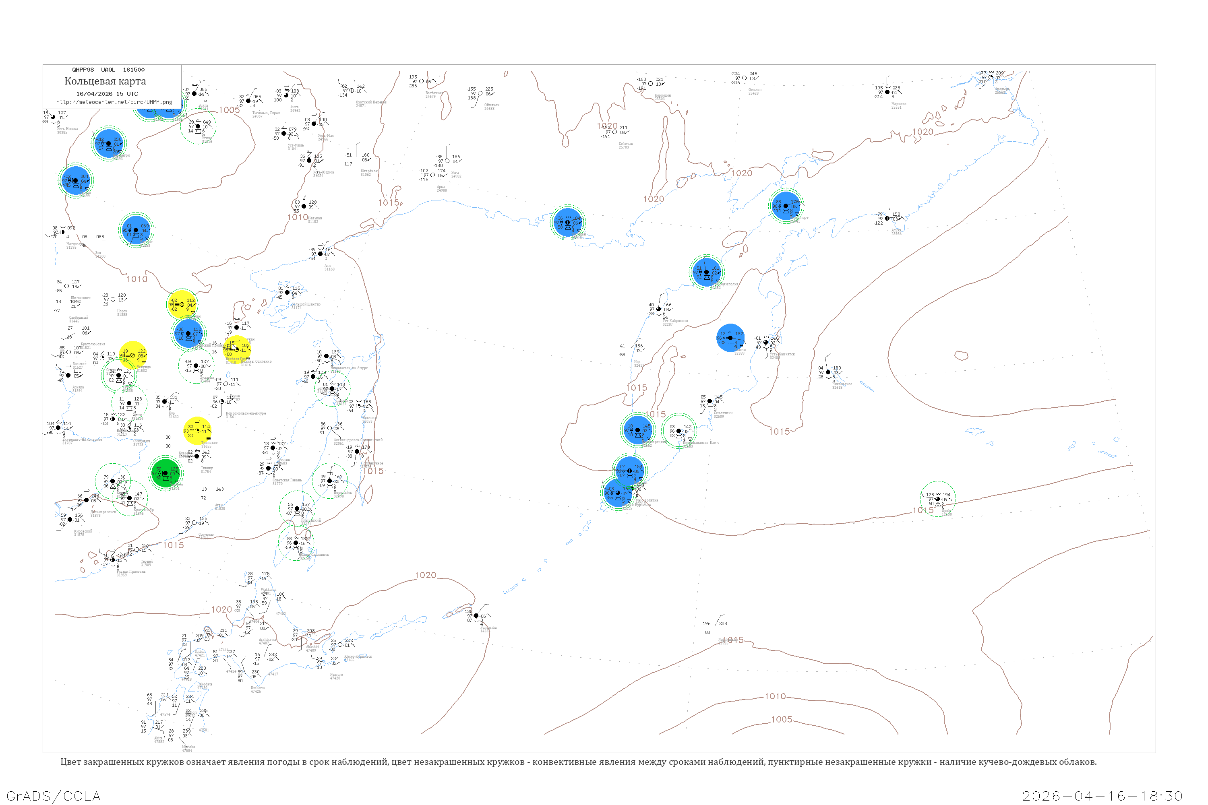Screen dimensions: 1208x805
Task: Click the Усть-Хайрюзово station dot
Action: pos(659,309)
